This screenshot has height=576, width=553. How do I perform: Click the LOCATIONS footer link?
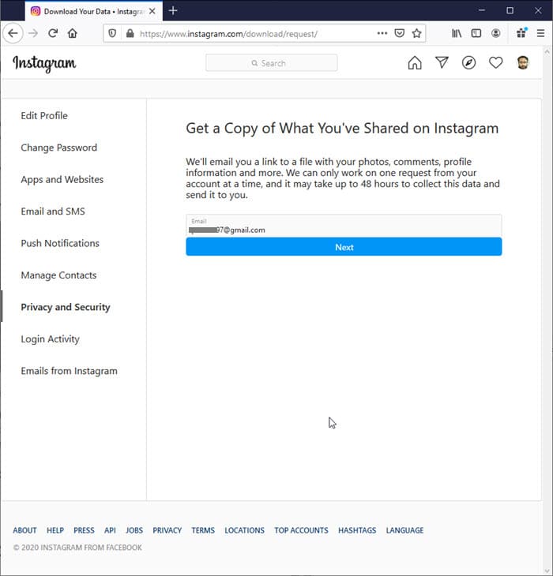click(x=245, y=530)
